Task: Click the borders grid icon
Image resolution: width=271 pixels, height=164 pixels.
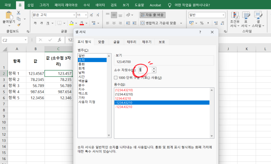Action: pyautogui.click(x=59, y=23)
